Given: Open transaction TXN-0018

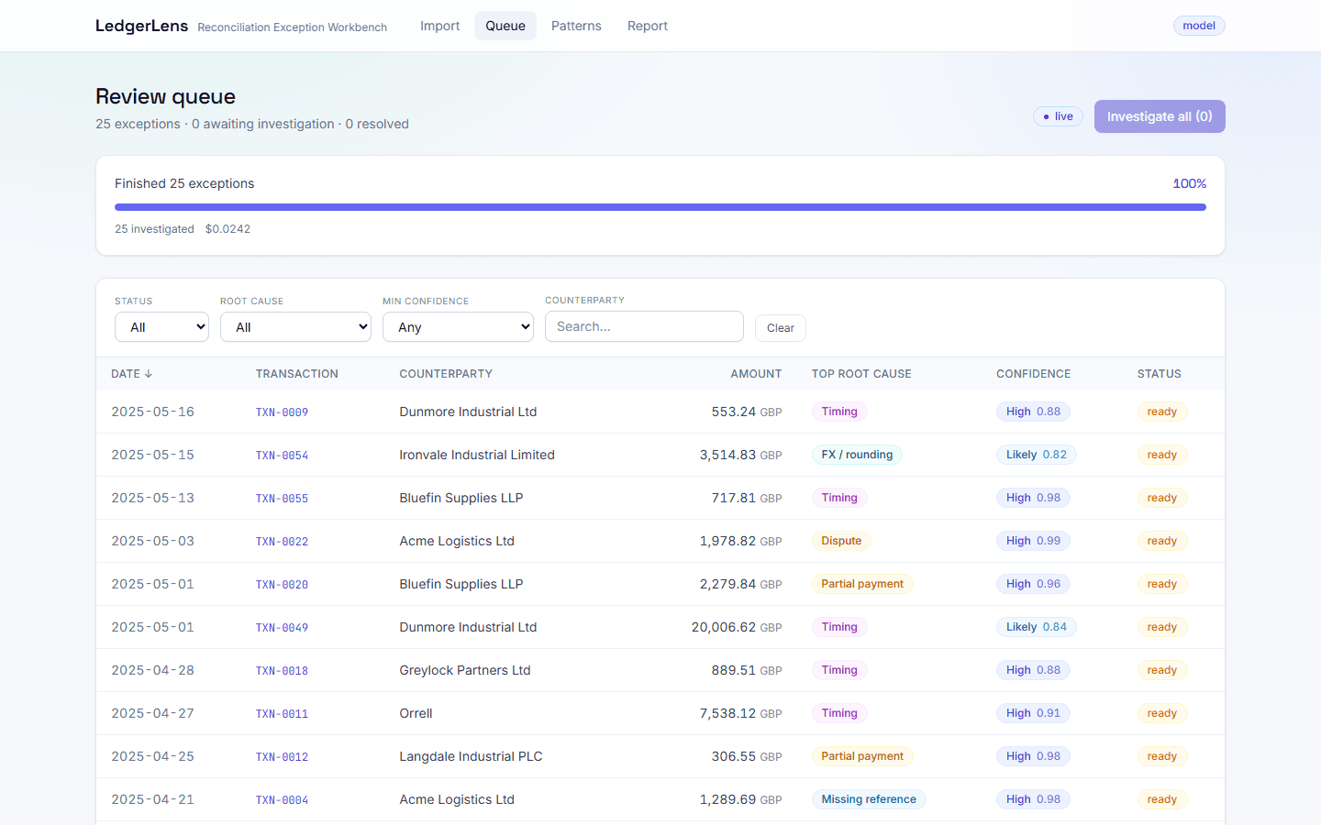Looking at the screenshot, I should (x=282, y=671).
